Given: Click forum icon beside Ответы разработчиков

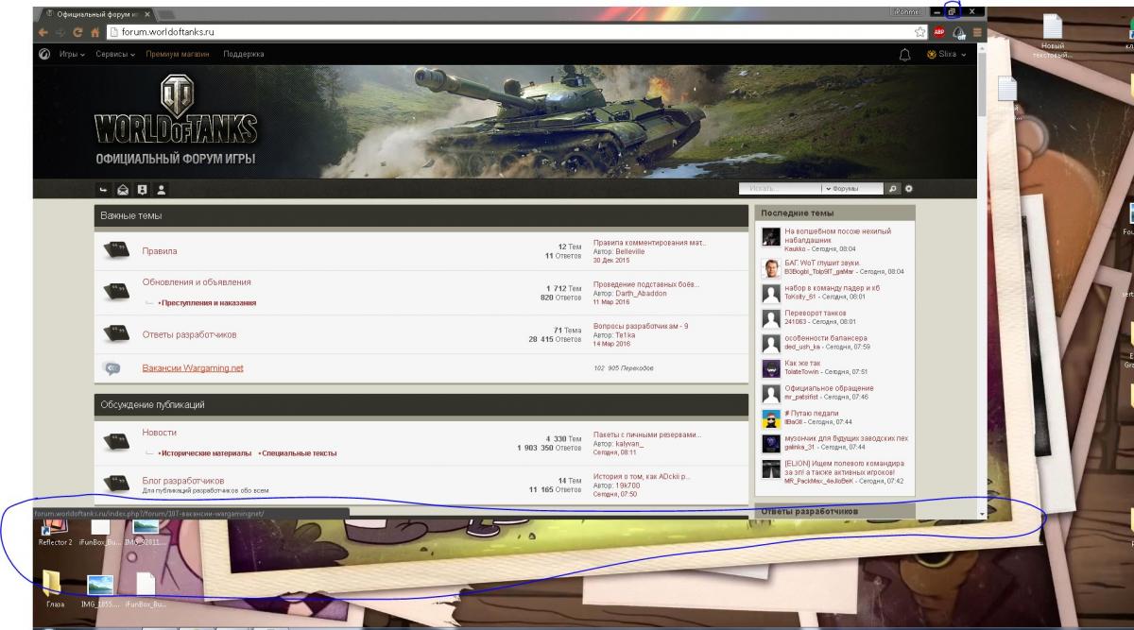Looking at the screenshot, I should point(115,333).
